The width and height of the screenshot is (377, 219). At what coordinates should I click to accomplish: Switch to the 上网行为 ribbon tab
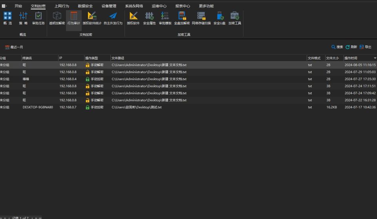(62, 6)
